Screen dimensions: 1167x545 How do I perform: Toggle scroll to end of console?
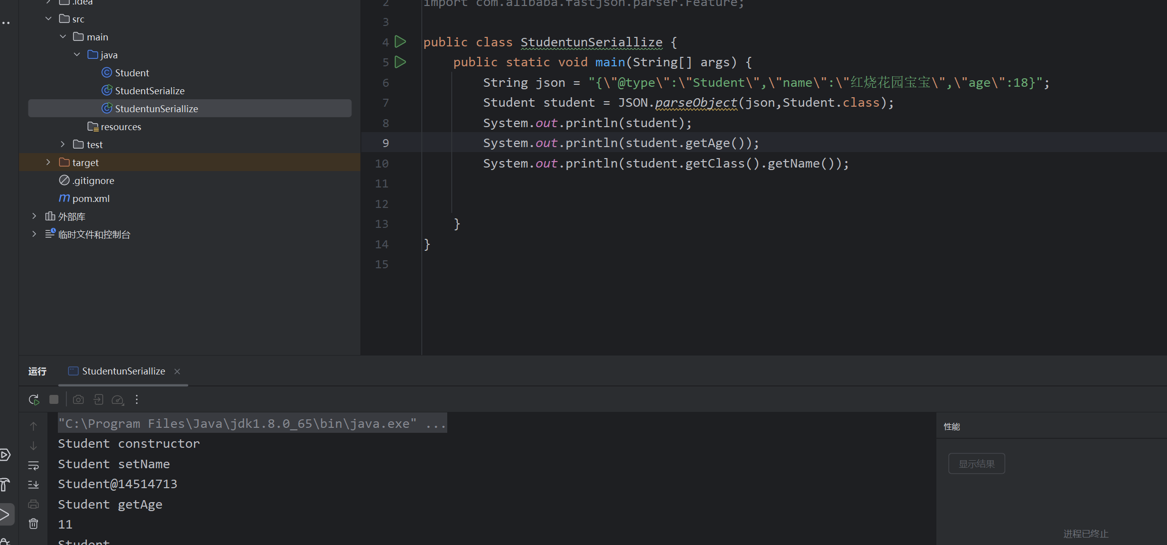coord(33,484)
